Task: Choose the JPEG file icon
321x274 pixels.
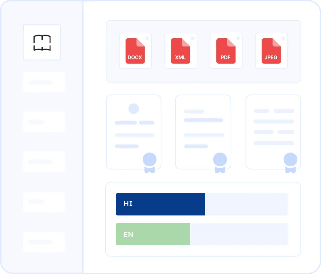Action: click(271, 51)
